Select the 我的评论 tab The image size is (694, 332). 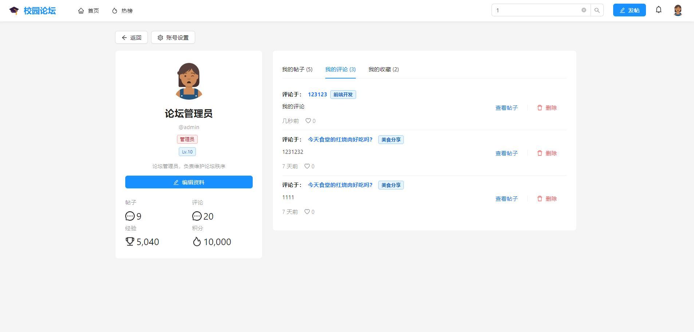[x=340, y=69]
